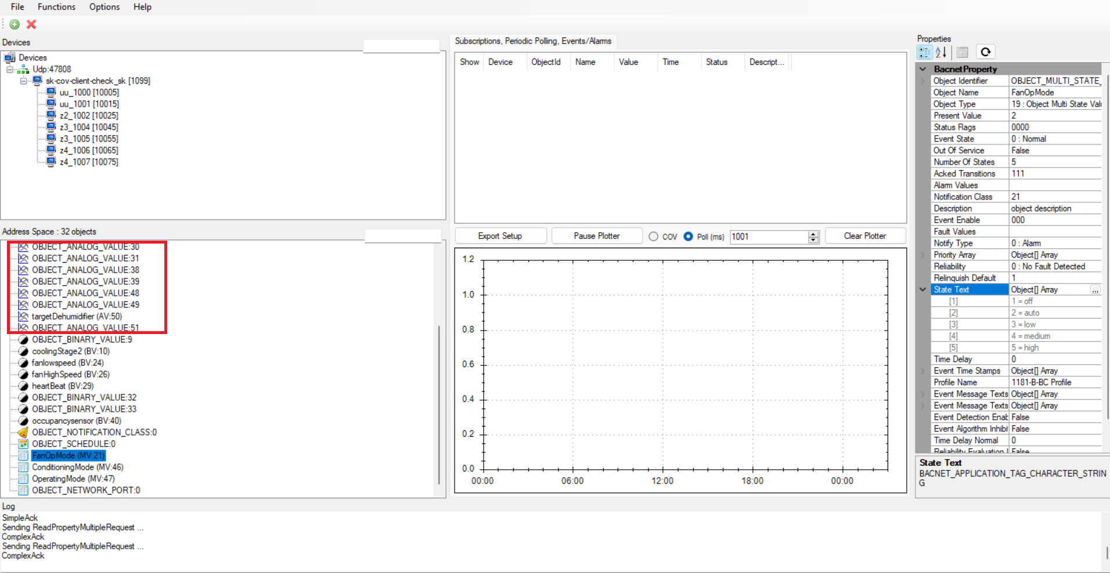Click the icon beside OBJECT_NETWORK_PORT:0
The width and height of the screenshot is (1110, 573).
[23, 490]
